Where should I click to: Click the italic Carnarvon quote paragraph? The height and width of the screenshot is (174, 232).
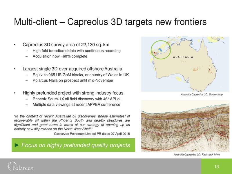(72, 122)
